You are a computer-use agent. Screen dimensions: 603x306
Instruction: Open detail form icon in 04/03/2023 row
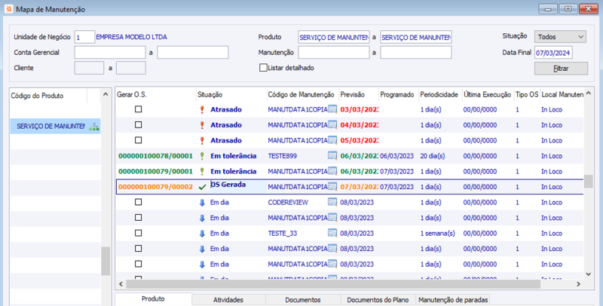[x=332, y=125]
